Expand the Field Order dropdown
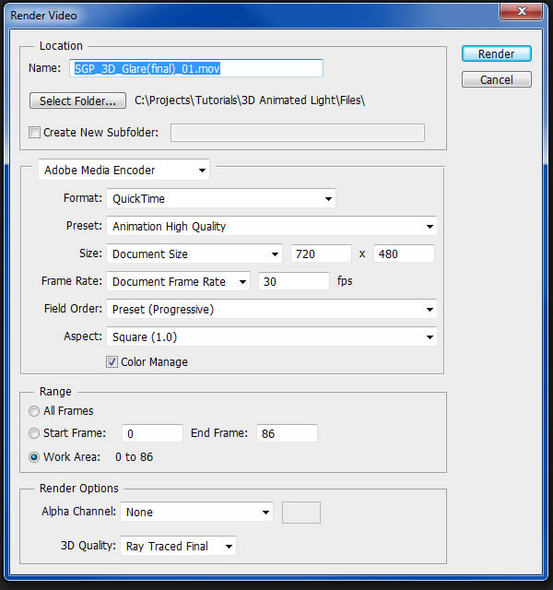Viewport: 553px width, 590px height. [272, 310]
